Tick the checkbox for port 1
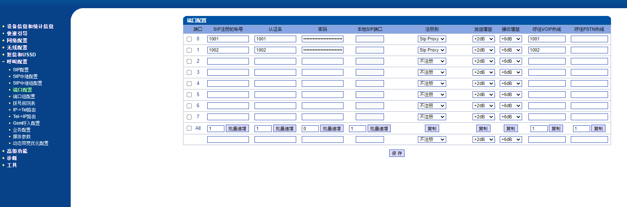627x207 pixels. [x=189, y=50]
